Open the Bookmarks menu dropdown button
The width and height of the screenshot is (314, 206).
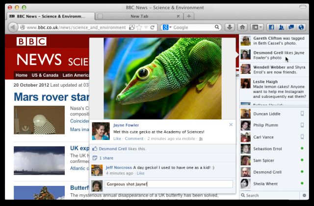coord(257,27)
